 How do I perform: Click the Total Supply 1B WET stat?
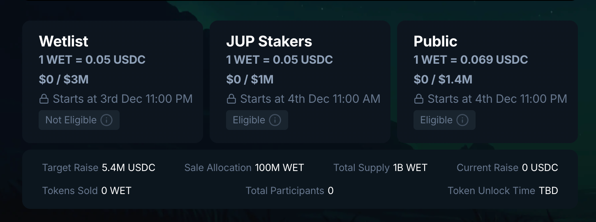click(380, 168)
